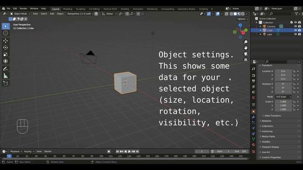Open the Output properties tab icon
This screenshot has height=170, width=303.
[254, 81]
